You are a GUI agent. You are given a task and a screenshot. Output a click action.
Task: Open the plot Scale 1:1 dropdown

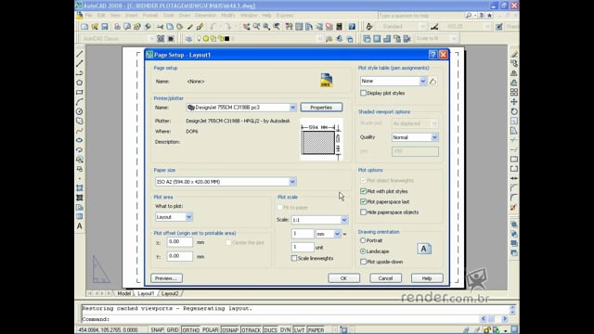(344, 220)
